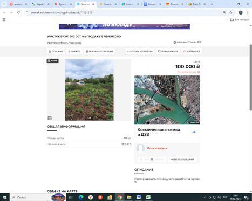Jump to 'Описание' section button
Screen dimensions: 252x201
tap(56, 51)
